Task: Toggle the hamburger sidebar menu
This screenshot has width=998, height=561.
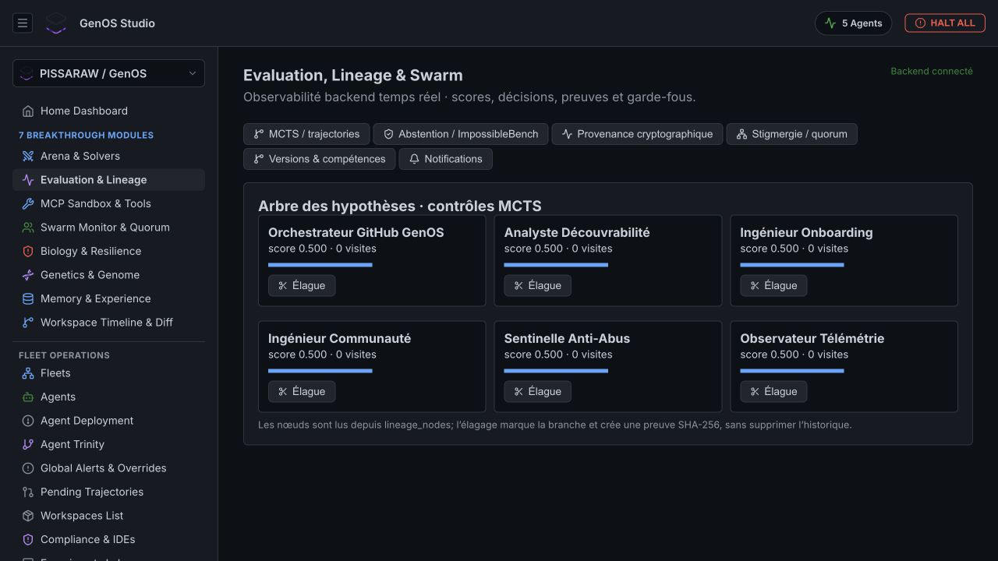Action: coord(23,23)
